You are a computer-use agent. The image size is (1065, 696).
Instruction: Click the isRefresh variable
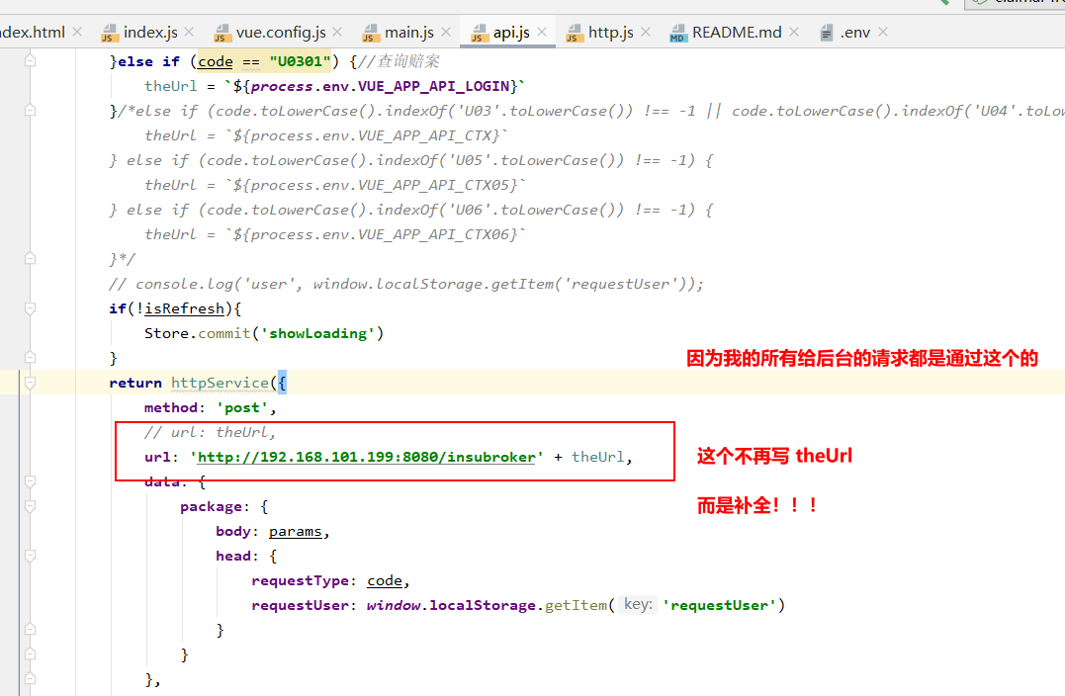[184, 309]
